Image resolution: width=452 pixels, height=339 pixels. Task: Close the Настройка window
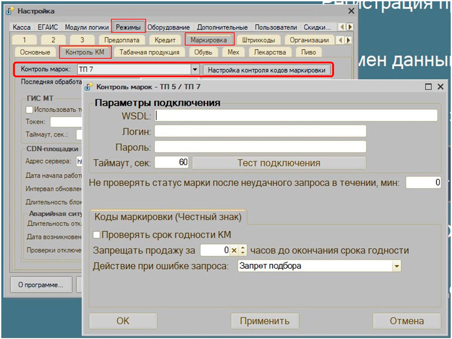(x=351, y=10)
